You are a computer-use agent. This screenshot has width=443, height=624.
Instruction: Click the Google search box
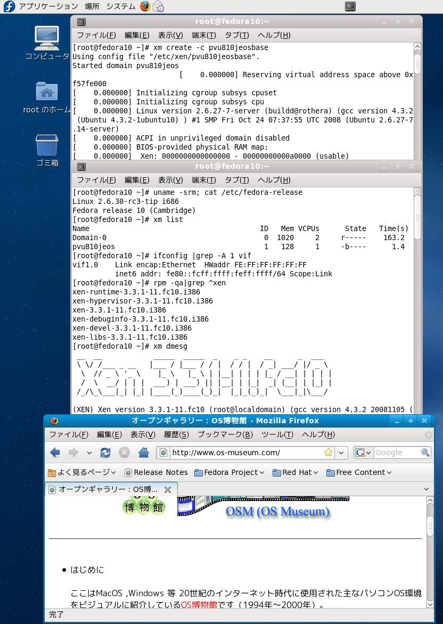[x=397, y=453]
